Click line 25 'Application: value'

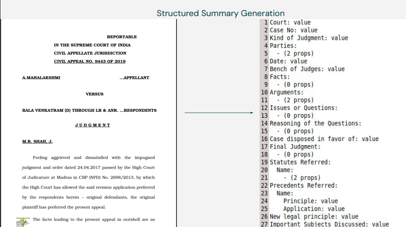point(314,209)
